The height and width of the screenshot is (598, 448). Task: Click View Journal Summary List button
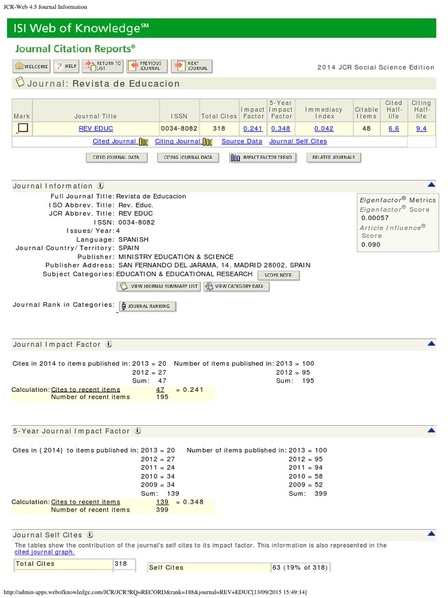coord(159,286)
